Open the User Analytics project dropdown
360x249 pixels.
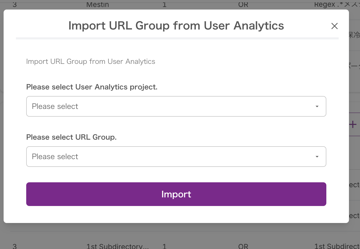[176, 106]
